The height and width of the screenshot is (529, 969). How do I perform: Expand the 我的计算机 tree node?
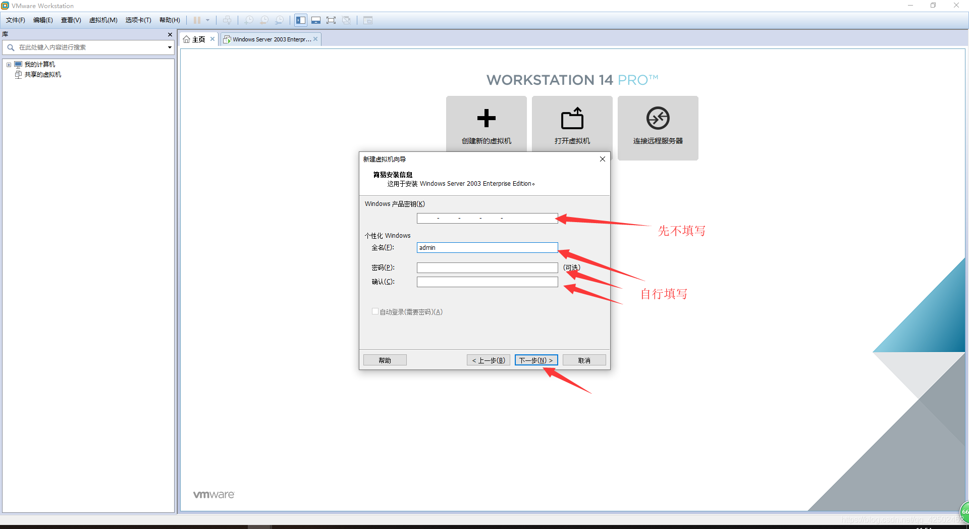[9, 65]
